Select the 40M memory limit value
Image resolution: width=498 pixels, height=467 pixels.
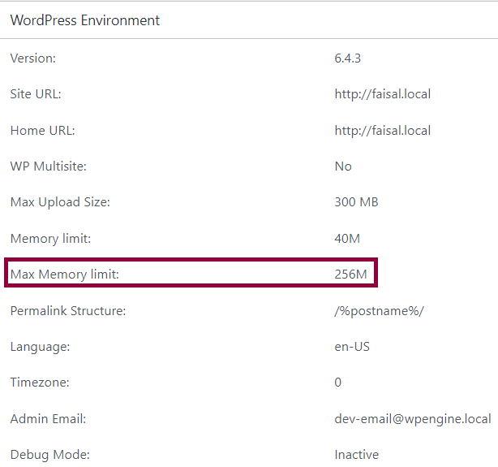click(x=347, y=239)
